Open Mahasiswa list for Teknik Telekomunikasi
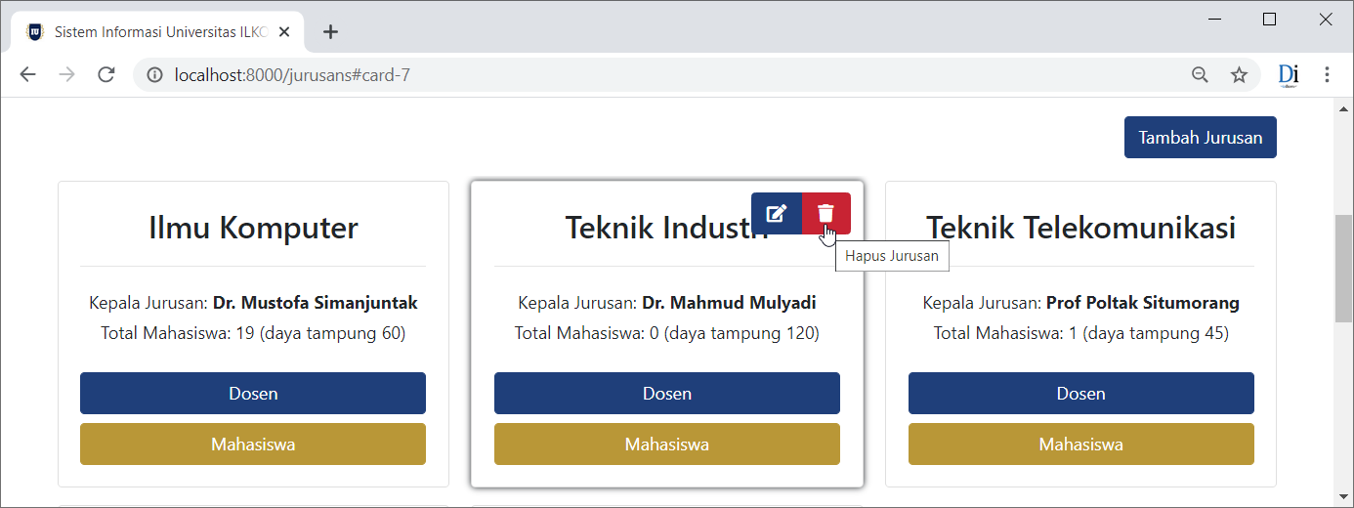Image resolution: width=1354 pixels, height=508 pixels. point(1081,444)
